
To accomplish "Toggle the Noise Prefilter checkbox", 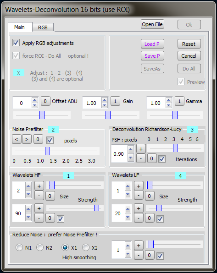I will [50, 140].
